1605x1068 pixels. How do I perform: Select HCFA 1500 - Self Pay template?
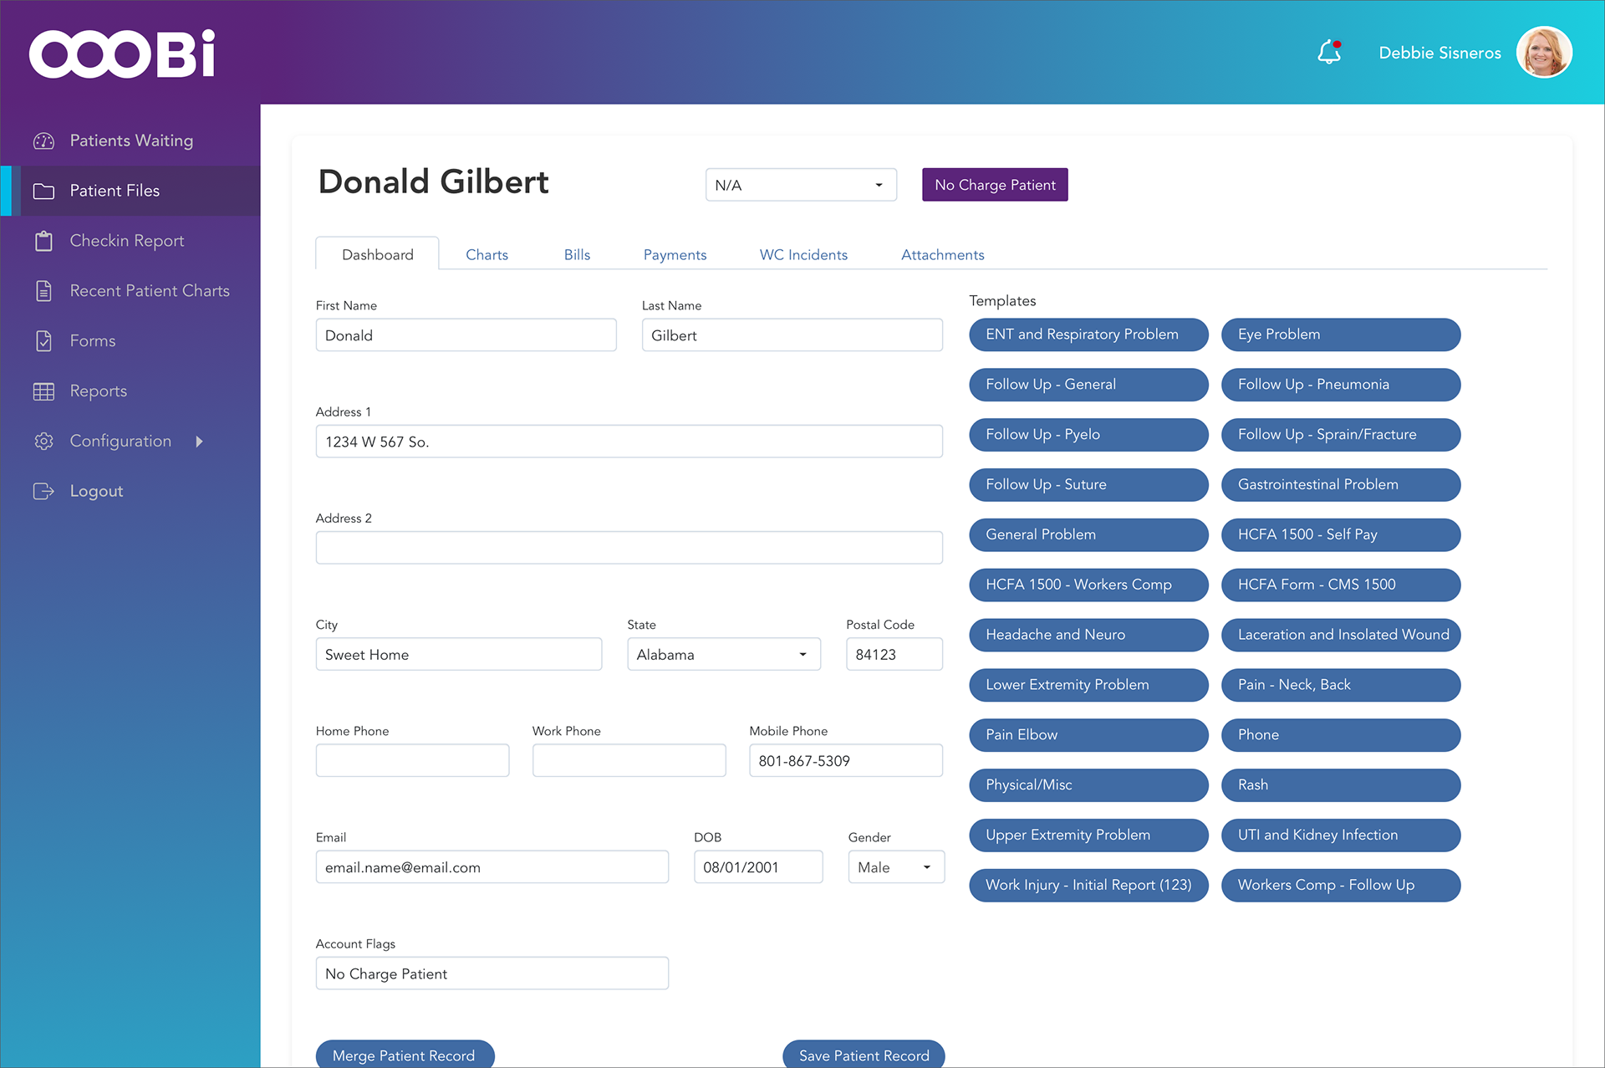pyautogui.click(x=1341, y=535)
